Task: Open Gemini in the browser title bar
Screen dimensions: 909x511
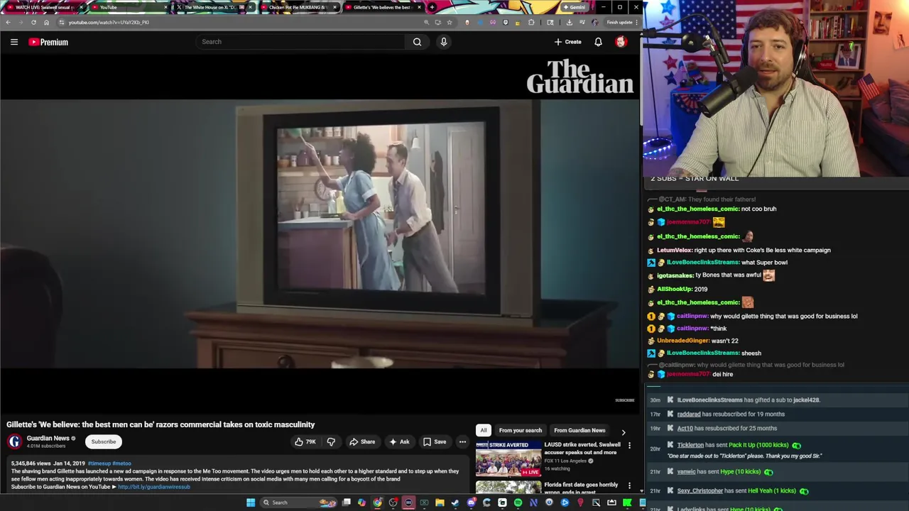Action: click(574, 7)
